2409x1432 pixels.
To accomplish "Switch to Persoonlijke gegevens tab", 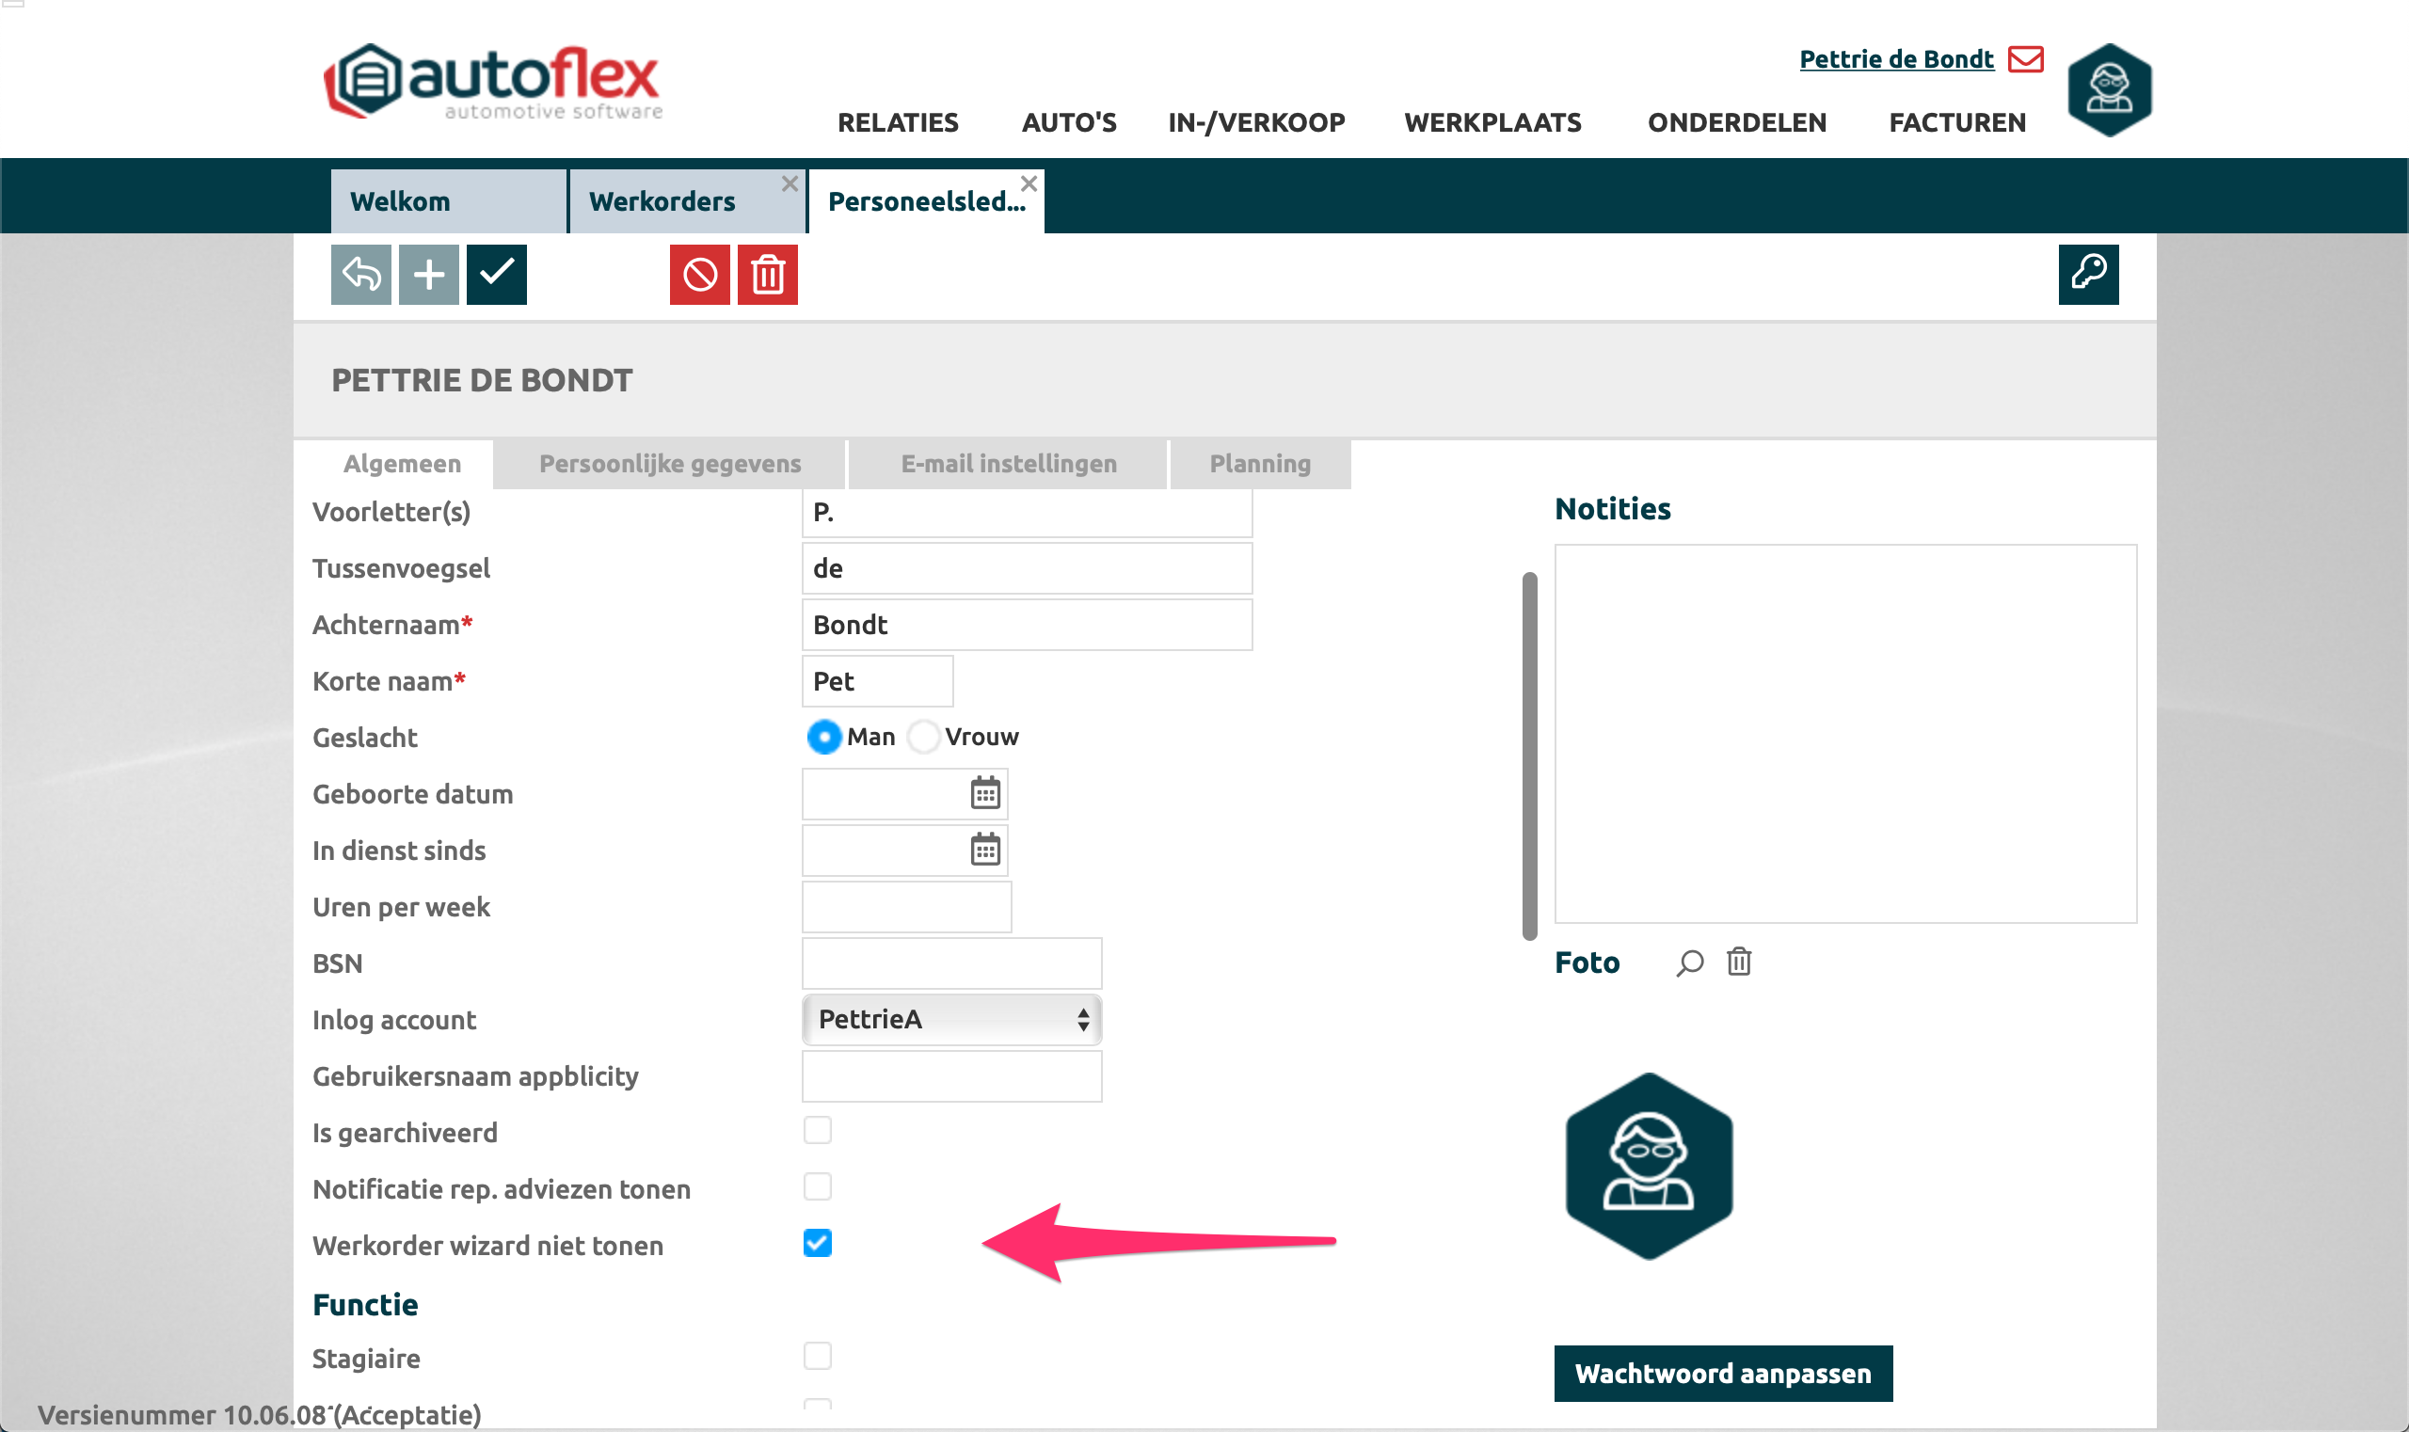I will [x=670, y=464].
